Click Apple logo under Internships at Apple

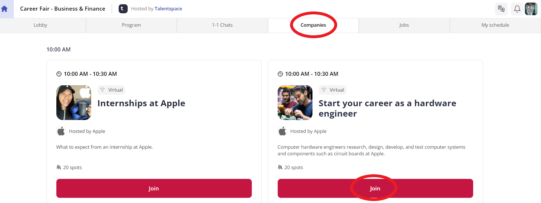click(x=61, y=131)
